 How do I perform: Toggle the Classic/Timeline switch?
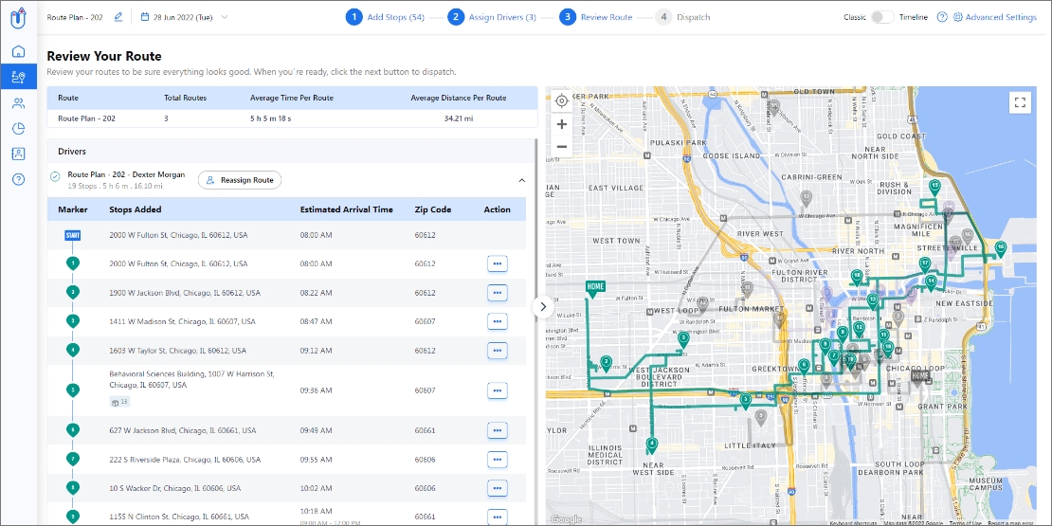coord(882,17)
